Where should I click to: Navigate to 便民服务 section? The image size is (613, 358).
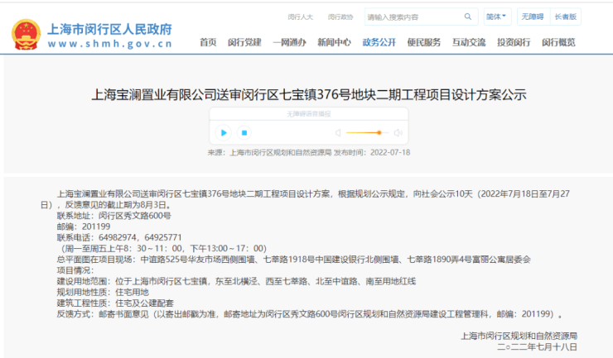423,42
